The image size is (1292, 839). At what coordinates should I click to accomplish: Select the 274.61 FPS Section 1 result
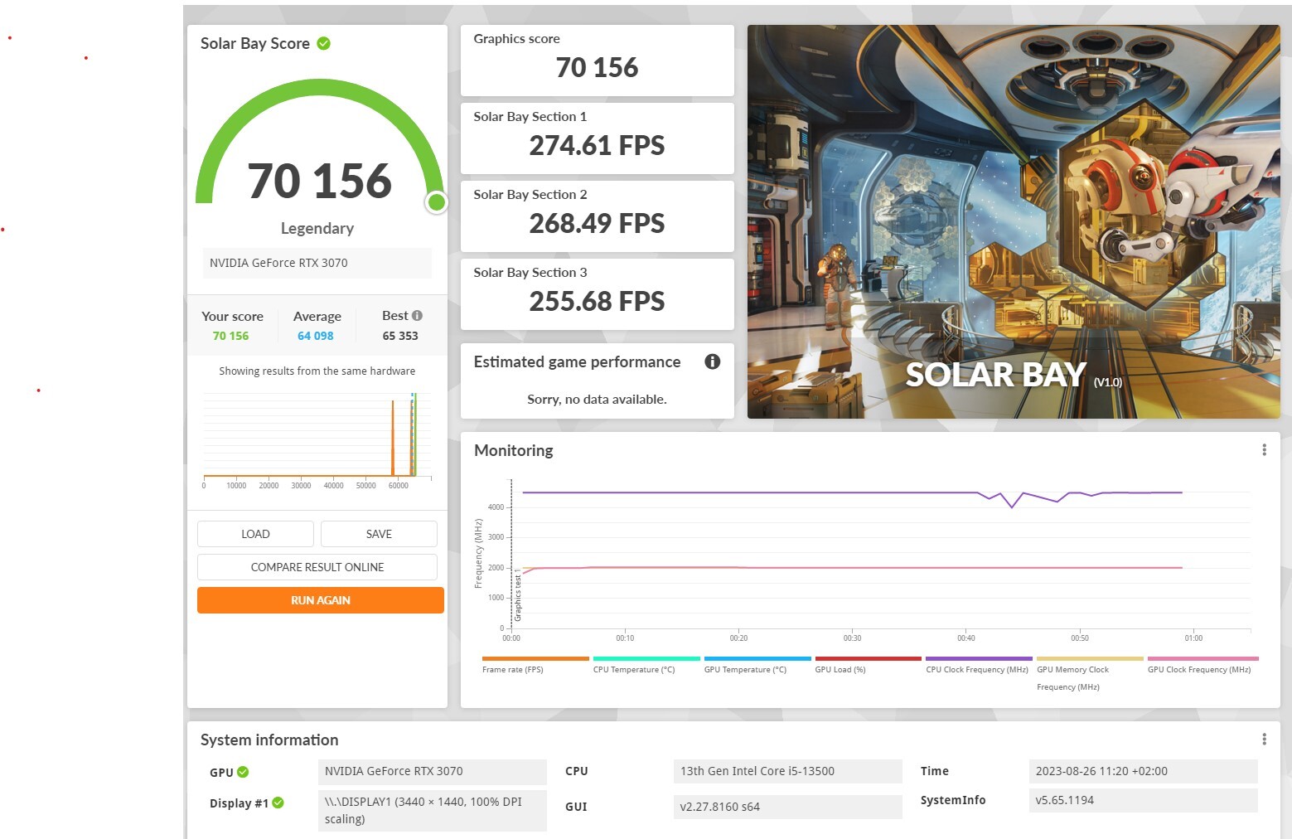click(597, 145)
